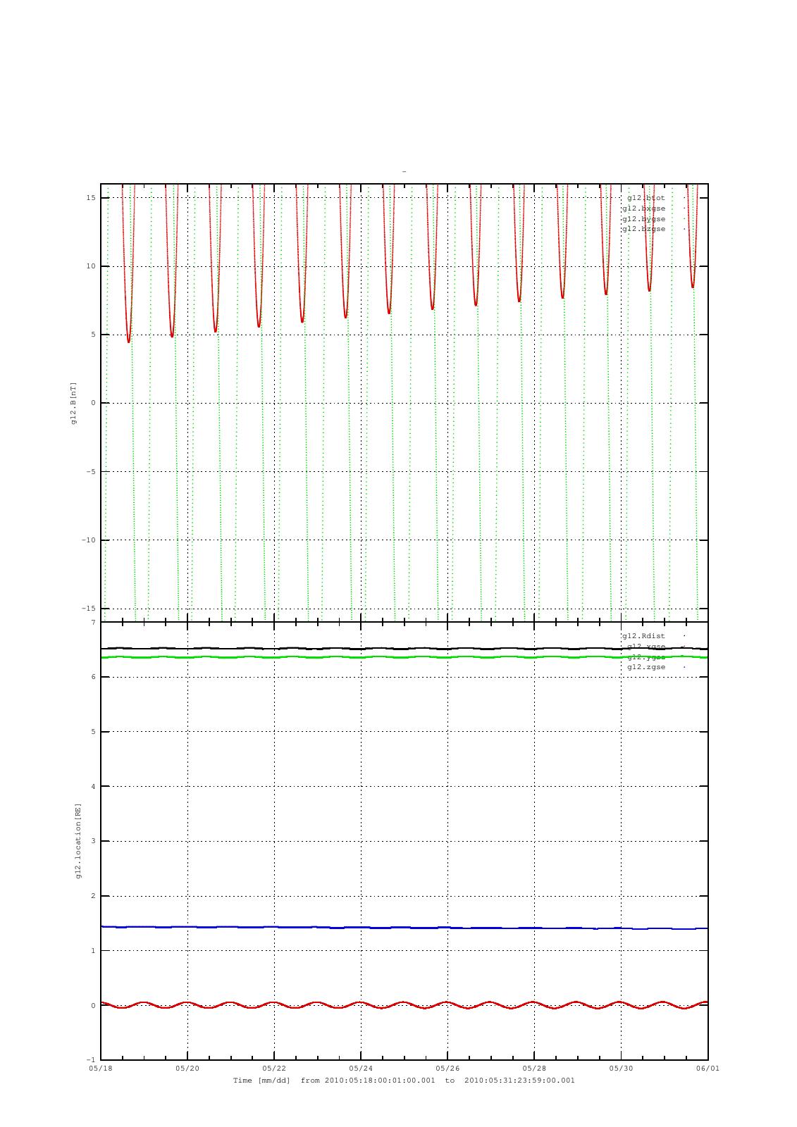The width and height of the screenshot is (797, 1127).
Task: Click the g12.btot legend entry
Action: (646, 198)
